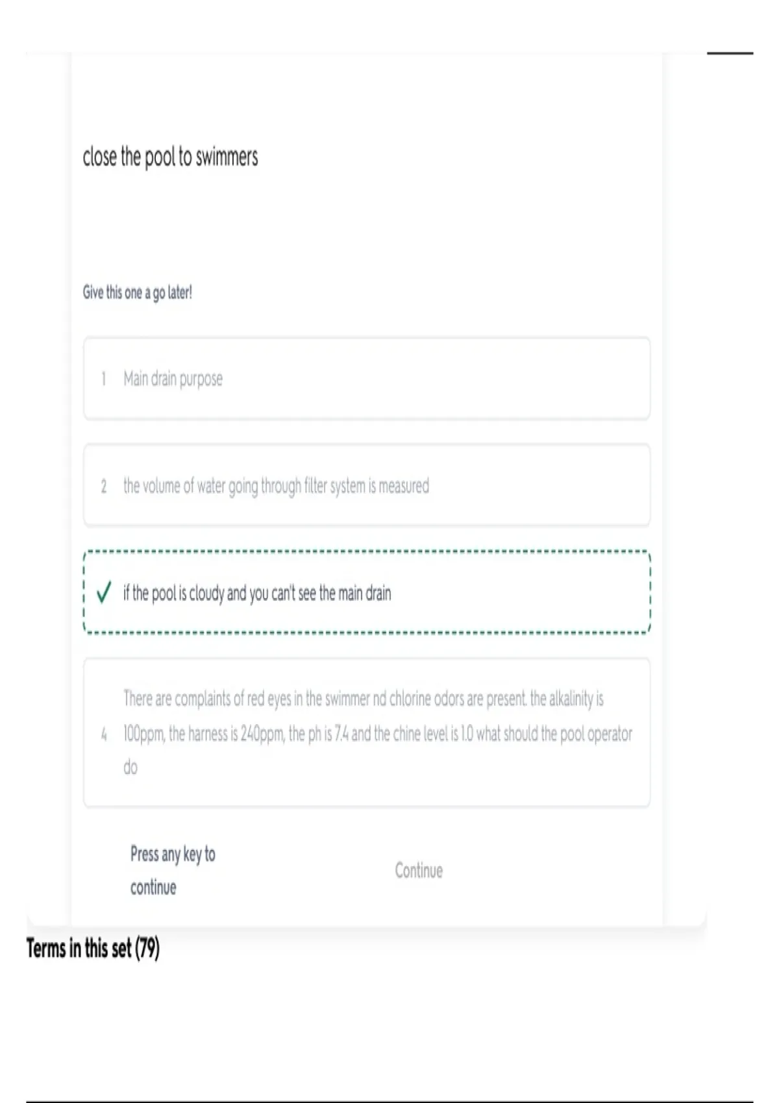The width and height of the screenshot is (779, 1103).
Task: Click "100ppm" in the fourth answer option
Action: tap(143, 734)
